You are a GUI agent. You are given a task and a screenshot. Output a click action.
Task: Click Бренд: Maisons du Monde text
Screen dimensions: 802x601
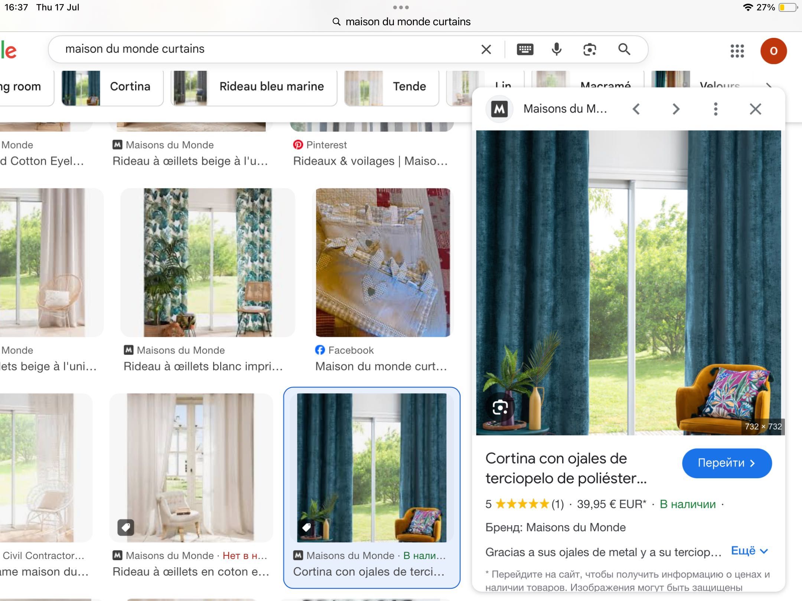555,527
